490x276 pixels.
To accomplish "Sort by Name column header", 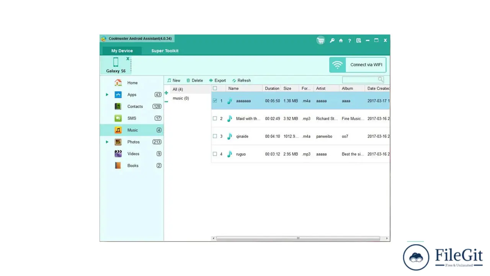I will tap(244, 89).
